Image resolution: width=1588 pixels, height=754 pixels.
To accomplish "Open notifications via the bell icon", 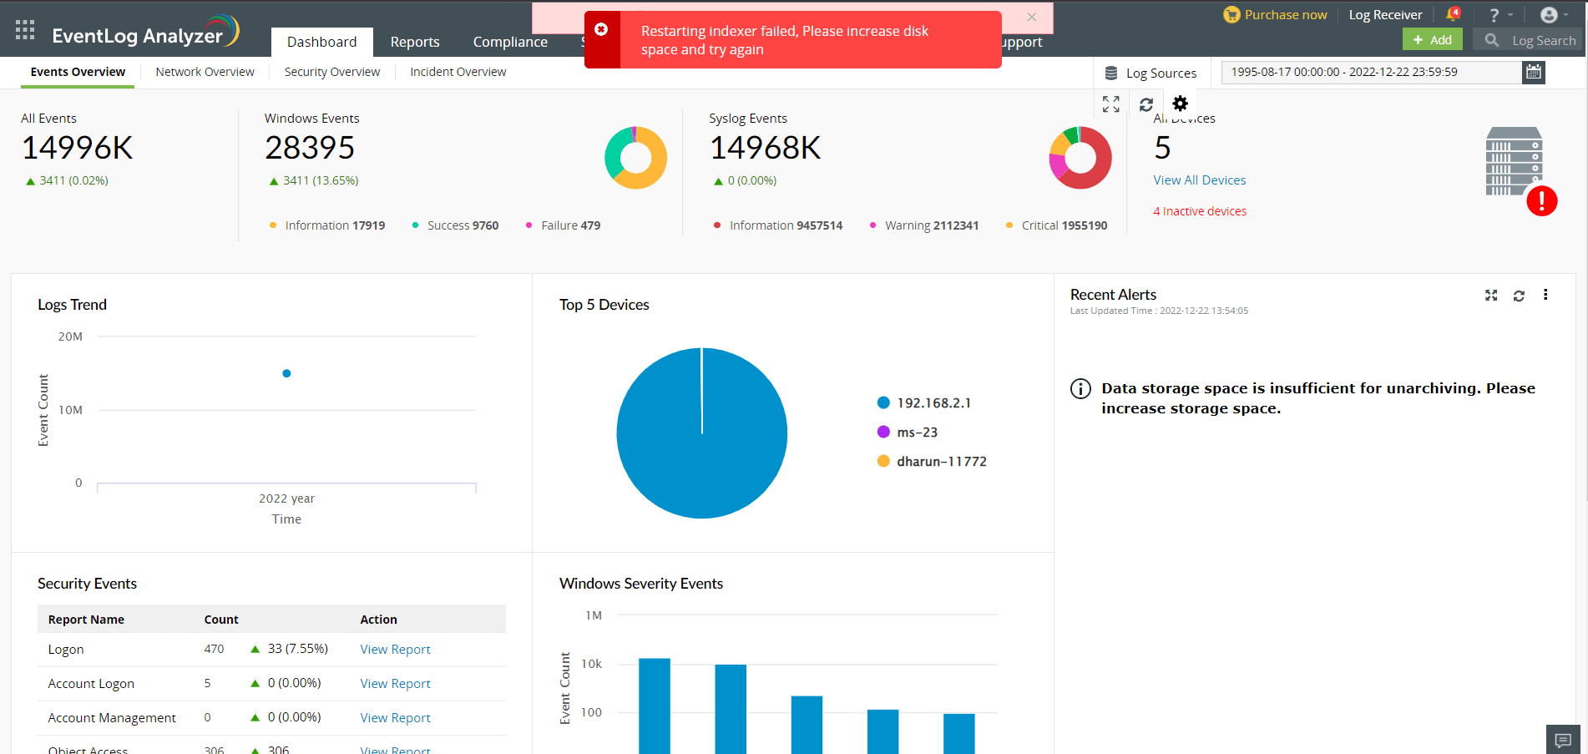I will 1453,14.
